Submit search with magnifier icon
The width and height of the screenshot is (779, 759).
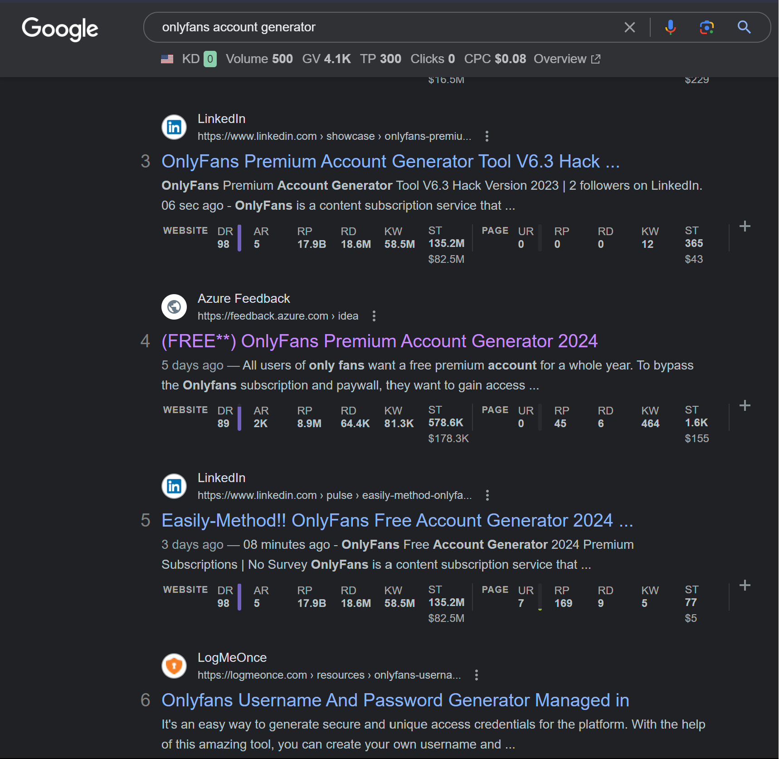[x=744, y=27]
